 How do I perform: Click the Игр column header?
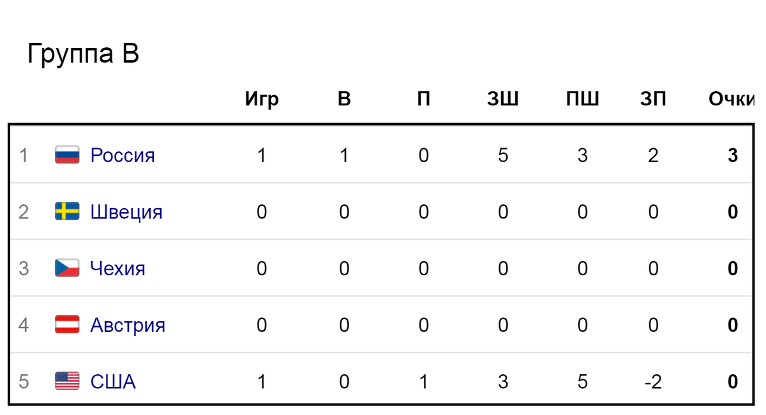coord(262,100)
